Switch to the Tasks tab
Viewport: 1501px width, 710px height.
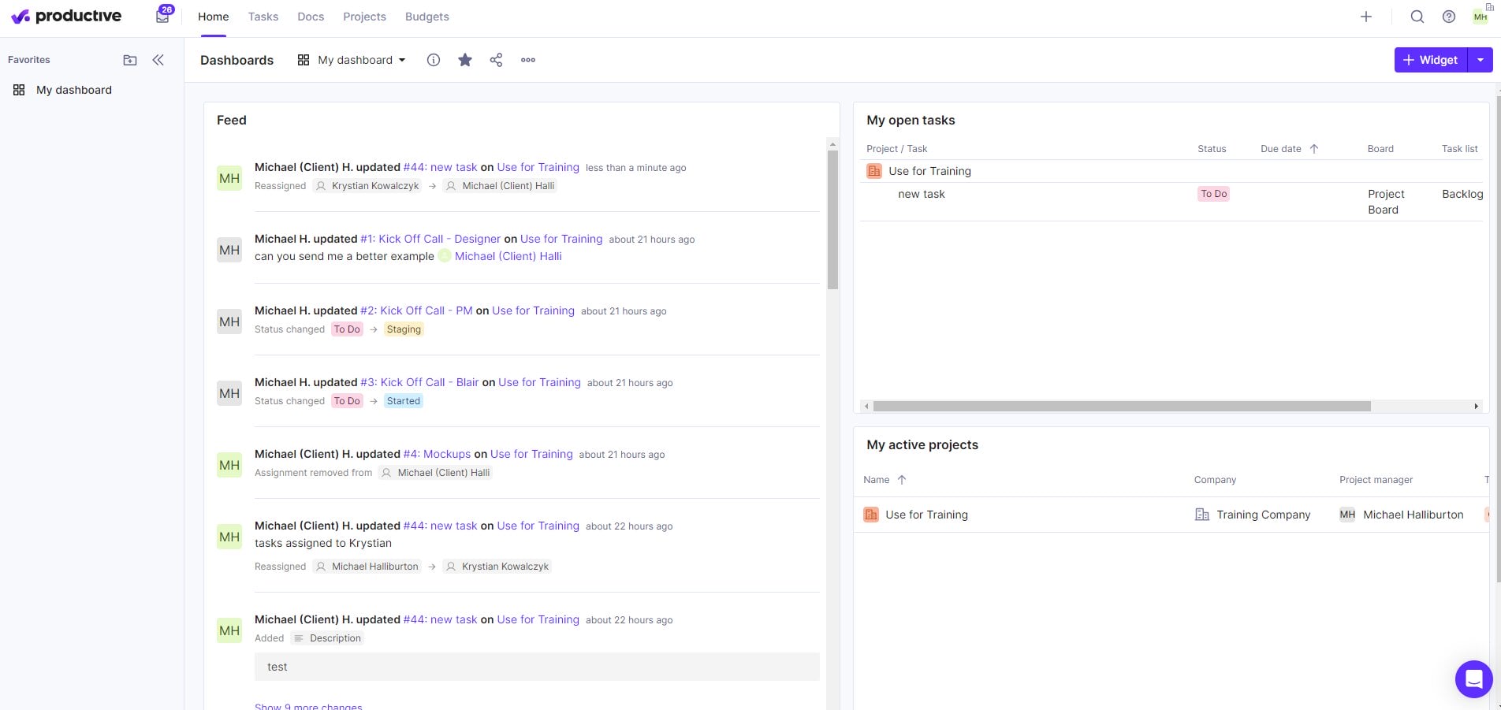coord(263,17)
